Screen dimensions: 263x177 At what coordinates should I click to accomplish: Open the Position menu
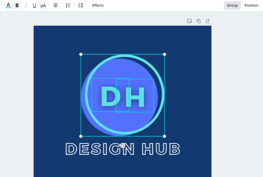(x=251, y=5)
